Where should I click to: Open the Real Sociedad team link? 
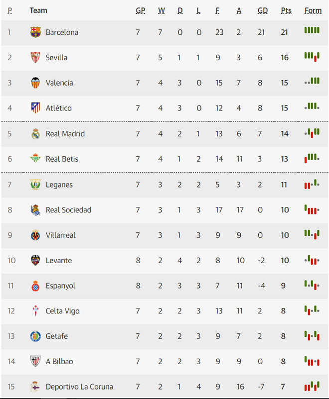click(68, 210)
